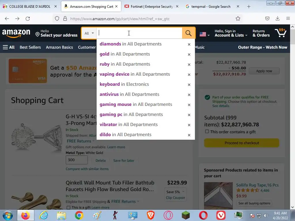Open the Firefox hamburger menu
The image size is (295, 221).
(288, 18)
